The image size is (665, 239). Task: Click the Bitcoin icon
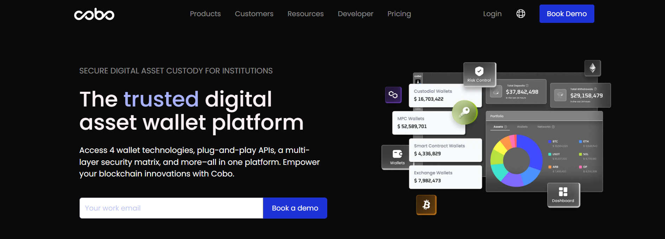[426, 205]
